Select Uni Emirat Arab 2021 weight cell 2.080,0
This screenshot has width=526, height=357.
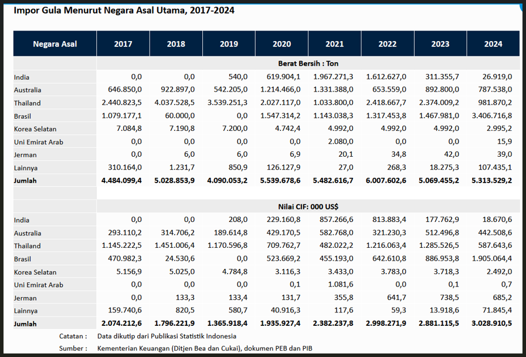pos(341,142)
